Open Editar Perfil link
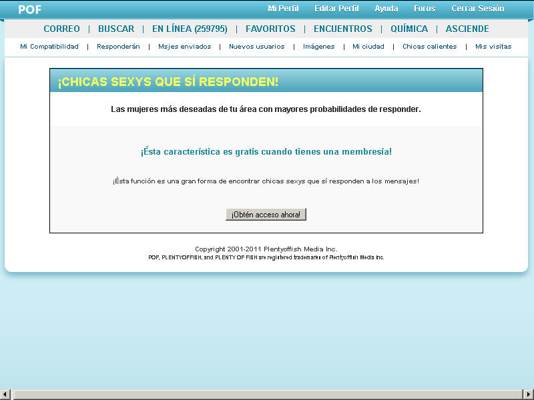The height and width of the screenshot is (400, 534). (336, 9)
